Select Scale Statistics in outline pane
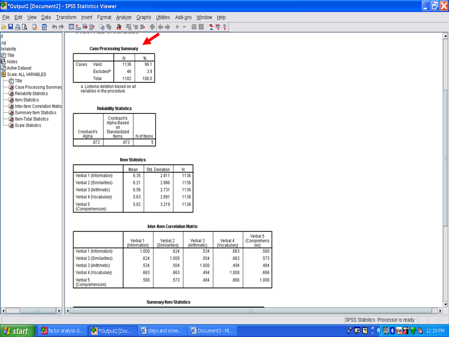449x337 pixels. (28, 125)
